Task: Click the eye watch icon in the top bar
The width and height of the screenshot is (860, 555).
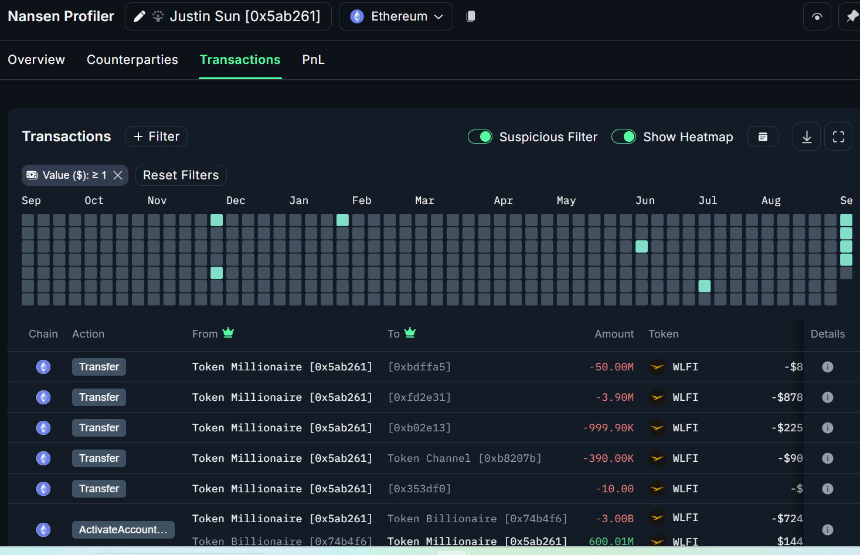Action: [817, 16]
